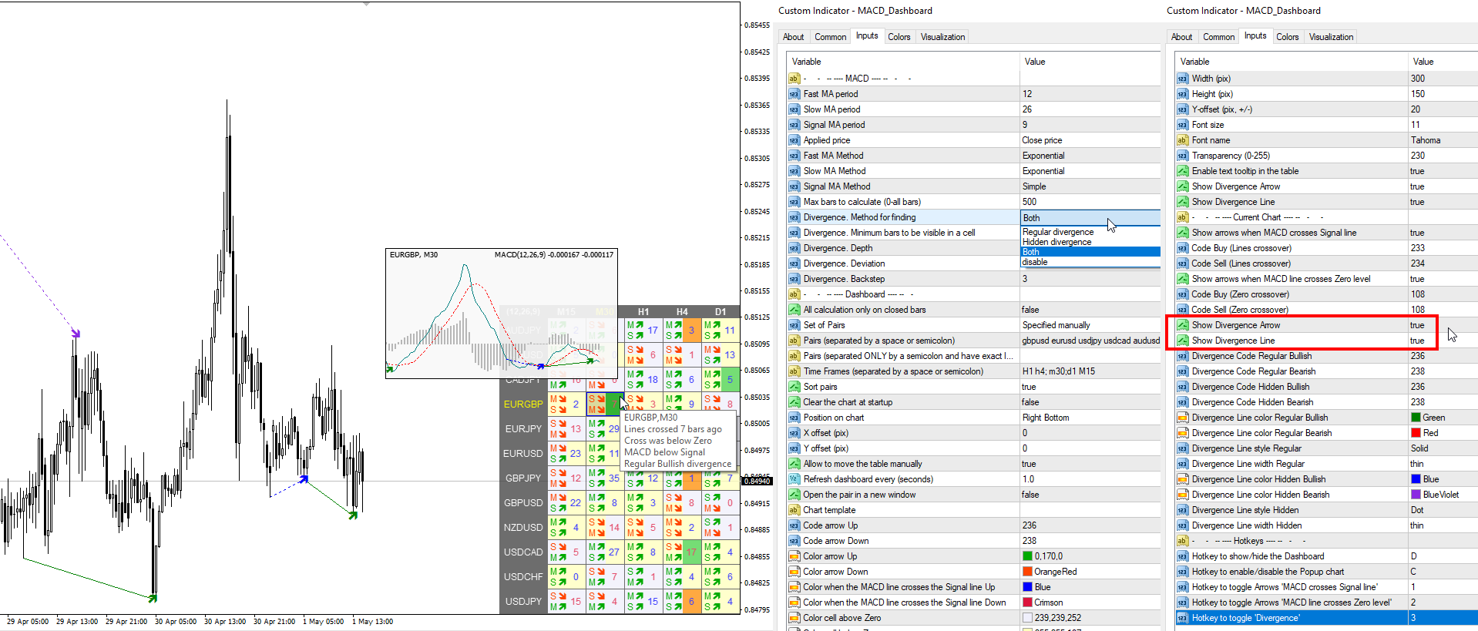Click the Hotkey to toggle Divergence icon
Image resolution: width=1478 pixels, height=631 pixels.
pos(1182,618)
